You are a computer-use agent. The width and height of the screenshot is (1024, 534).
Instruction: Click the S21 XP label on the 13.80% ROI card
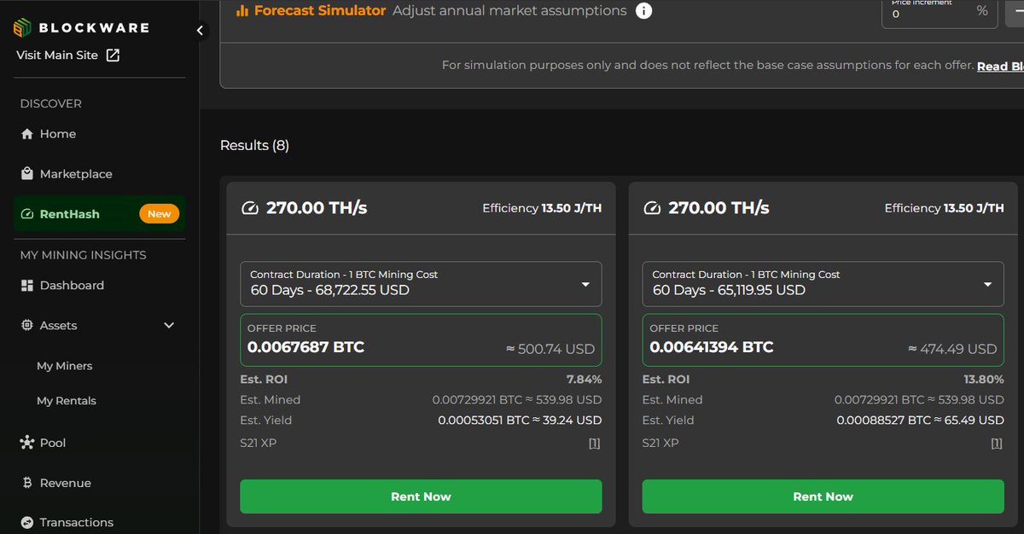660,444
